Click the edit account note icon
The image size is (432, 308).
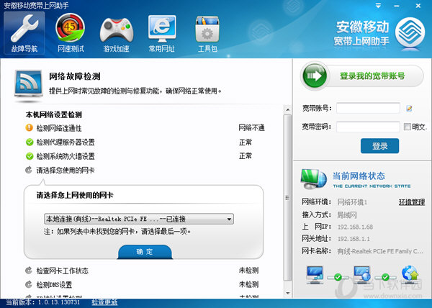click(x=409, y=108)
